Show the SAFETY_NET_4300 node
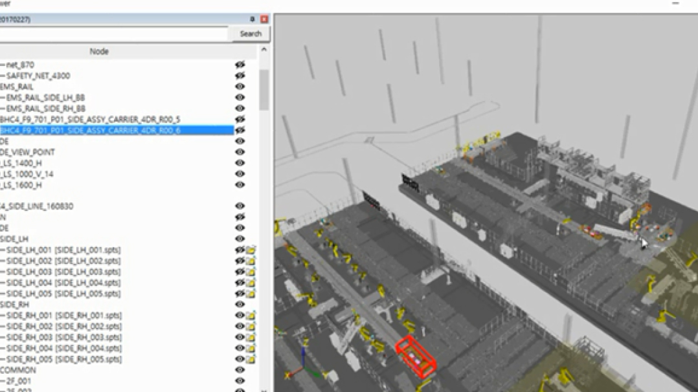The width and height of the screenshot is (698, 392). point(240,76)
